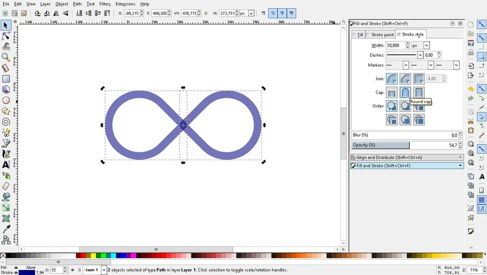Screen dimensions: 487x275
Task: Click the Save document icon
Action: [x=471, y=43]
